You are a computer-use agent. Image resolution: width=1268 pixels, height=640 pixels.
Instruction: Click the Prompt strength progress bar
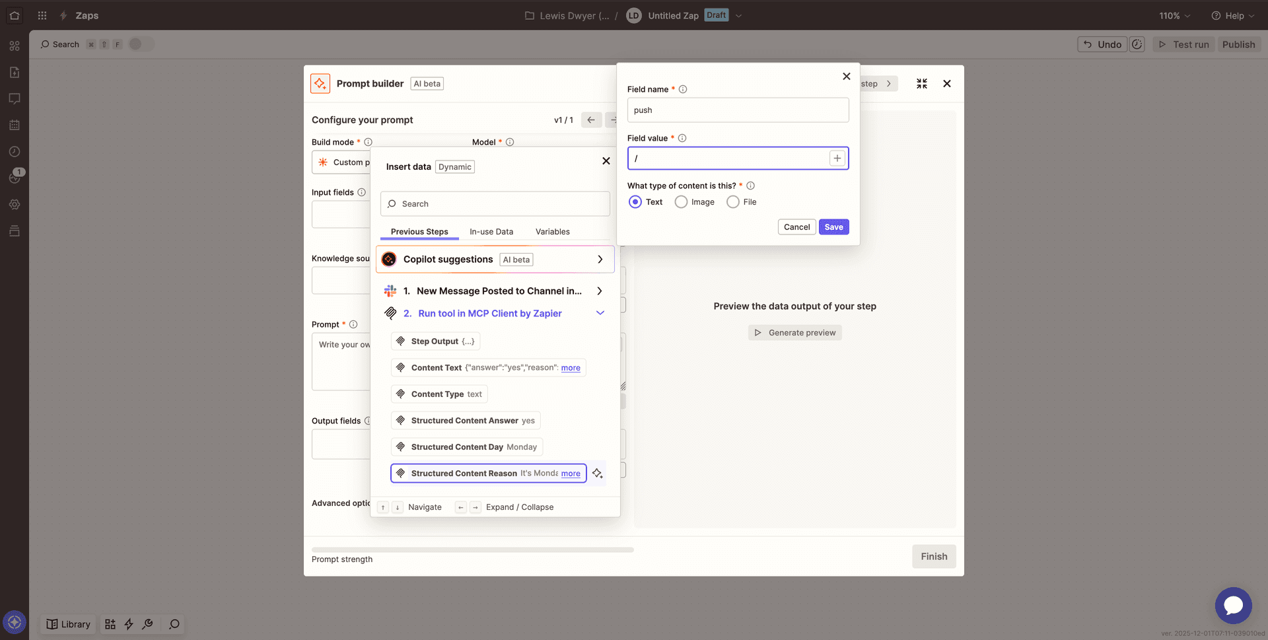472,550
